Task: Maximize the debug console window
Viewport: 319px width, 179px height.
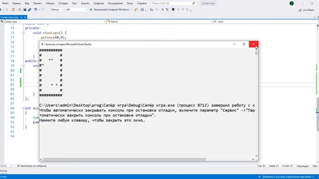Action: coord(244,44)
